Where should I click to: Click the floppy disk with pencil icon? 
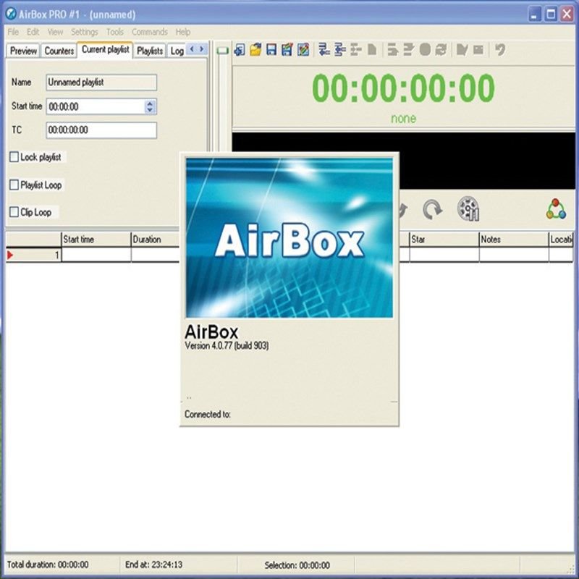point(287,49)
